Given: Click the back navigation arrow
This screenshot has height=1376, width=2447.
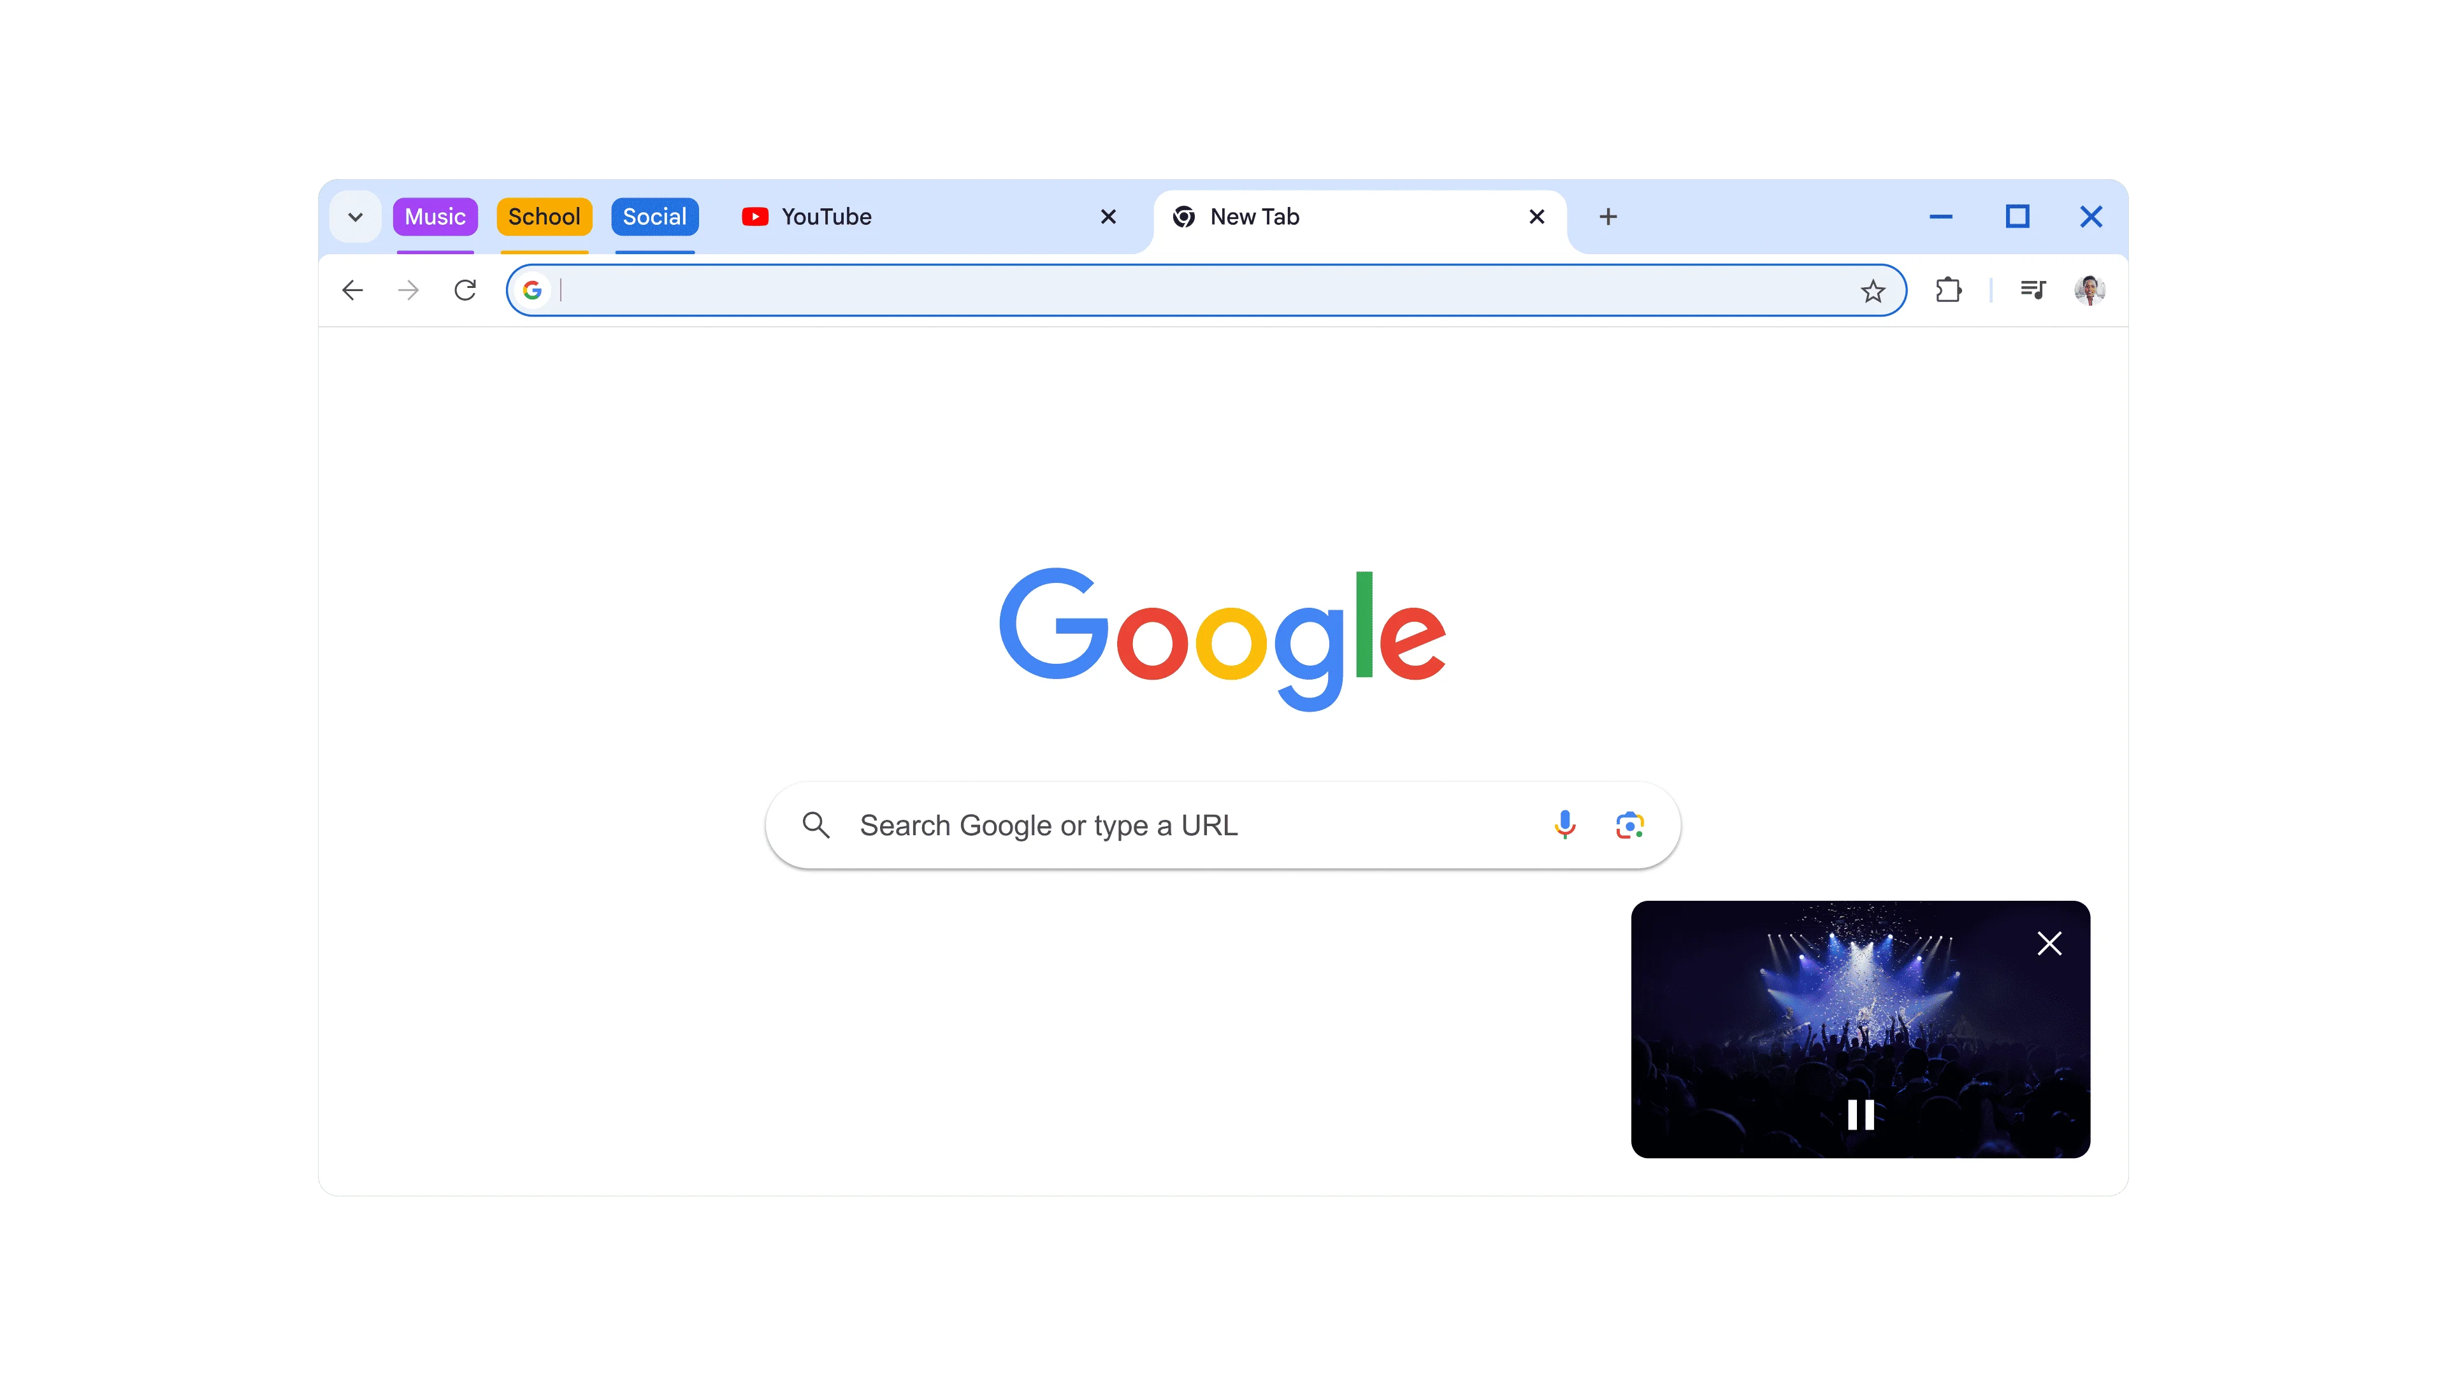Looking at the screenshot, I should (x=353, y=289).
